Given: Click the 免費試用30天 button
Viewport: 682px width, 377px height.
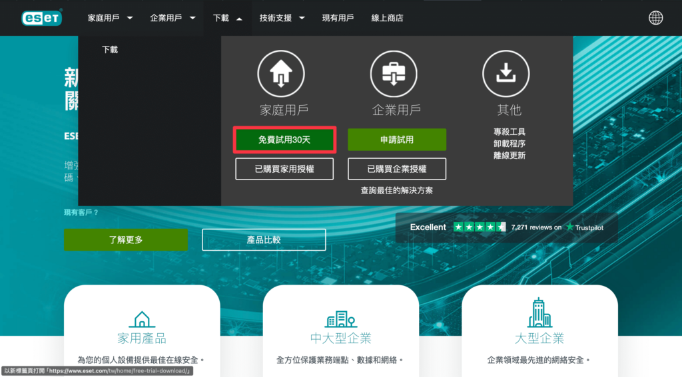Looking at the screenshot, I should [x=284, y=140].
